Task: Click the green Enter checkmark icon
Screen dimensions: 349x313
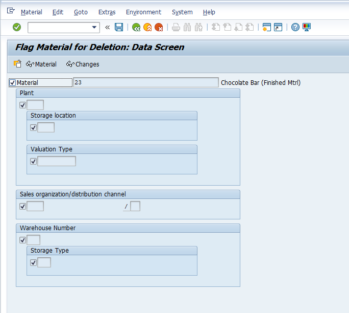Action: [17, 27]
